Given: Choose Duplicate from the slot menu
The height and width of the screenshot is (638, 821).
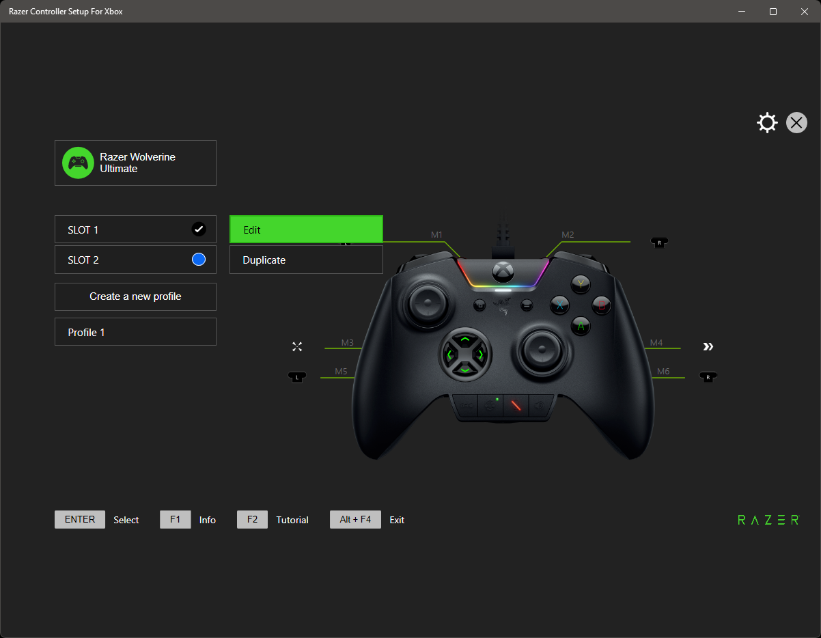Looking at the screenshot, I should [x=306, y=260].
